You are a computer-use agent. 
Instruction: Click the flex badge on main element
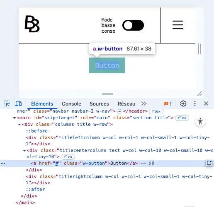(x=182, y=118)
